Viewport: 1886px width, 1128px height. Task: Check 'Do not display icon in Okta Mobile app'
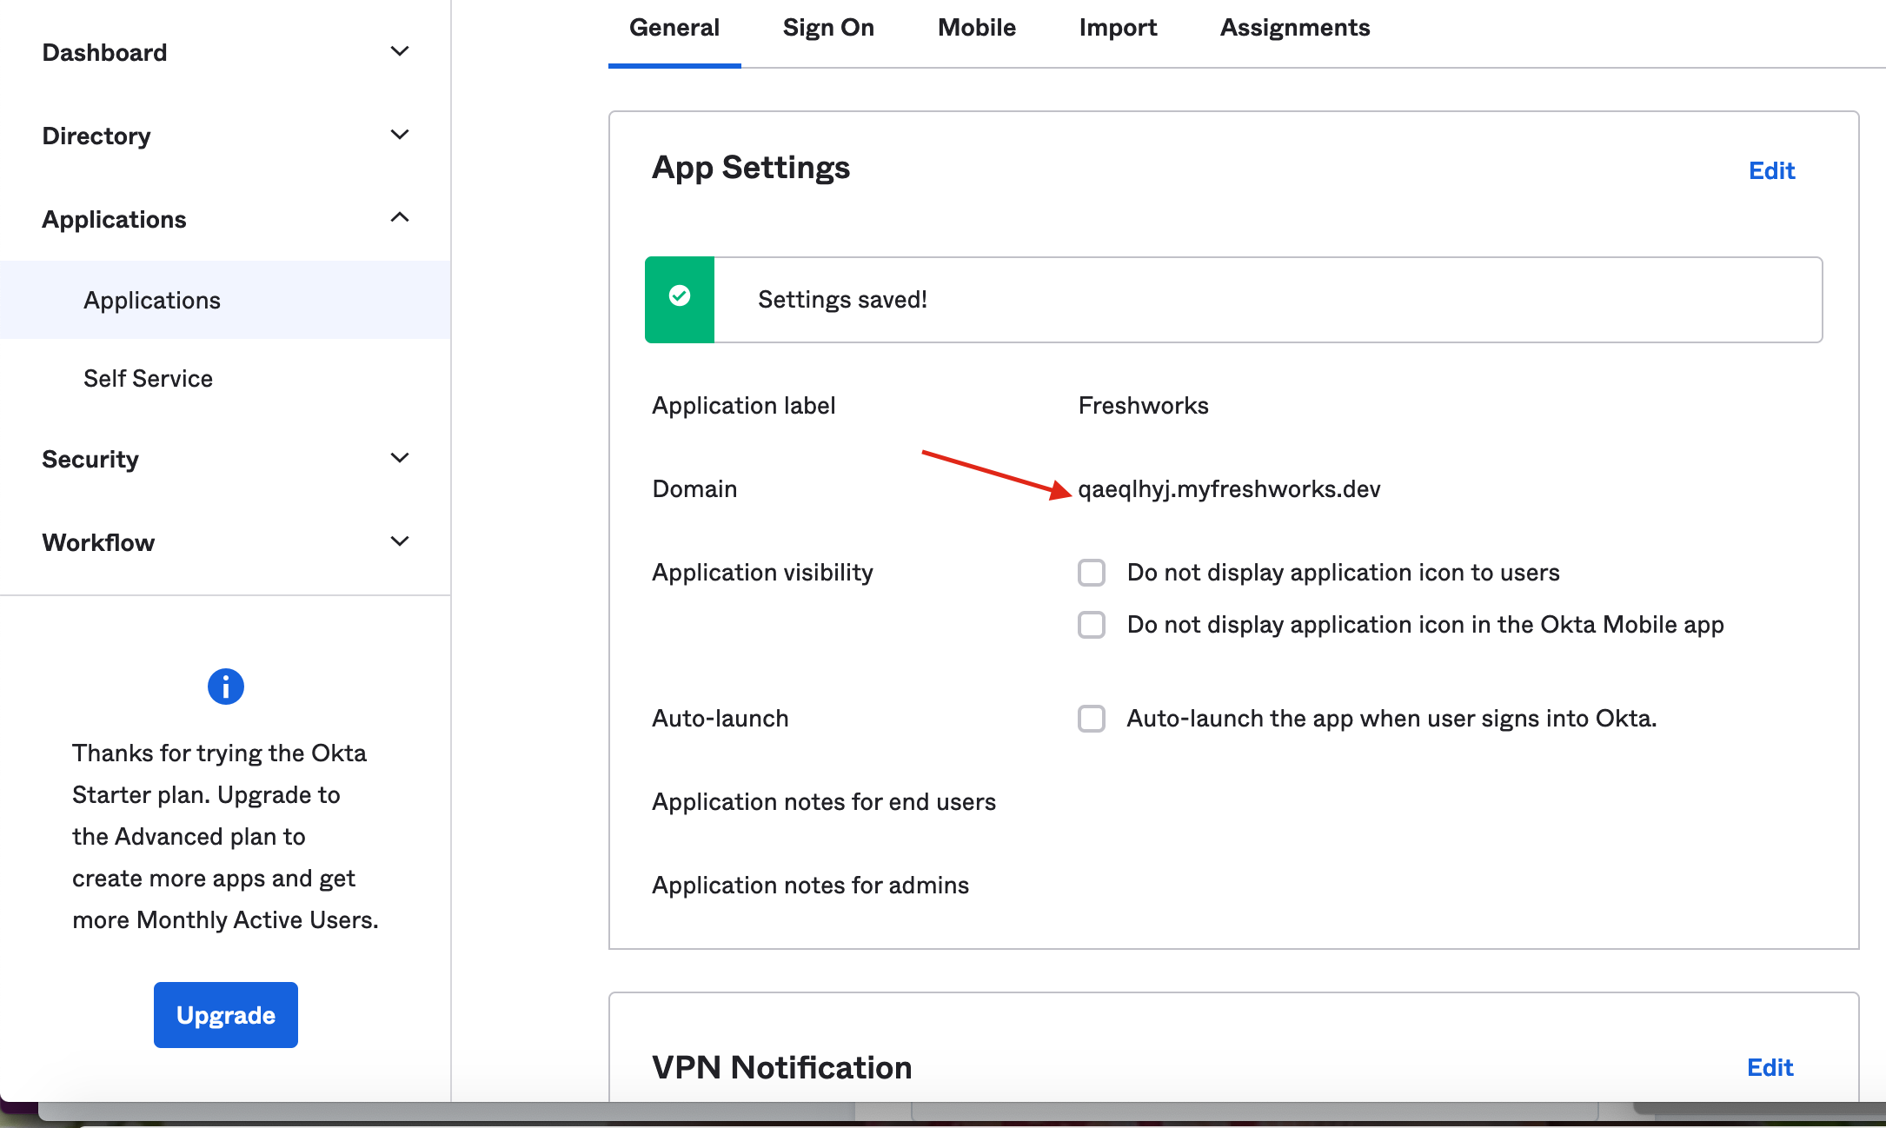coord(1092,625)
